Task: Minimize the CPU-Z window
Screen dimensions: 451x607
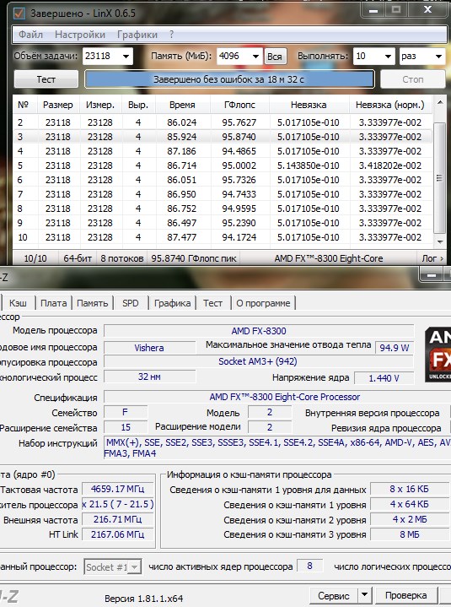Action: (x=432, y=275)
